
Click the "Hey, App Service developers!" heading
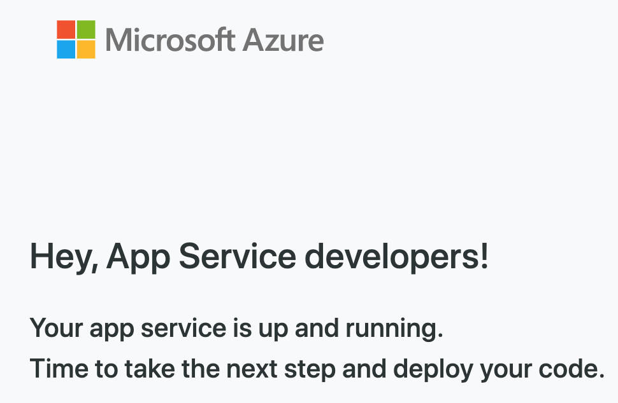[259, 257]
